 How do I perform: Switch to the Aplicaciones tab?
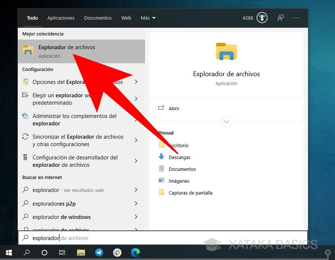pos(61,18)
